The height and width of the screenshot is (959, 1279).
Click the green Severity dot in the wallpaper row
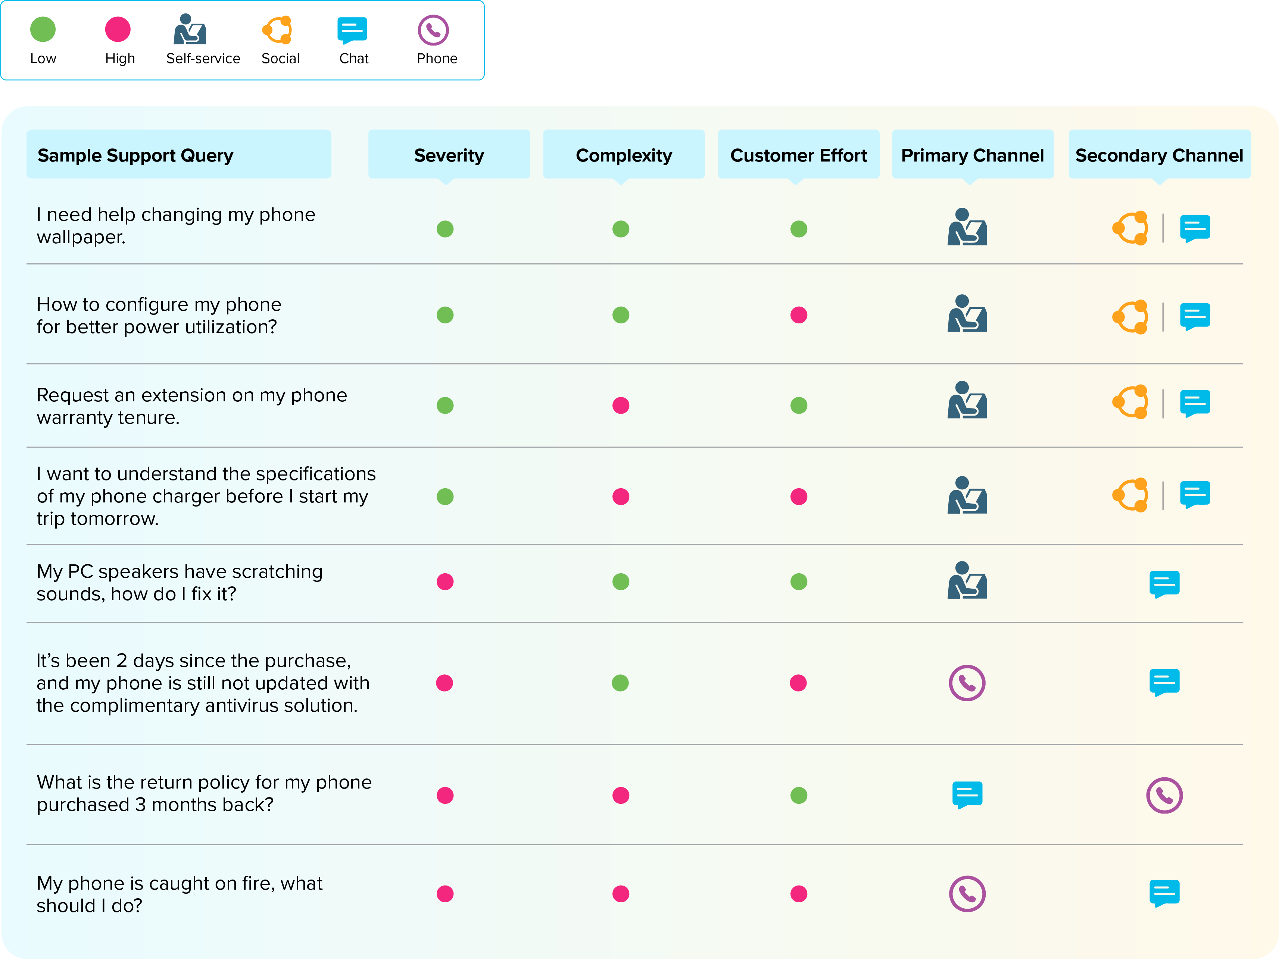[x=444, y=229]
